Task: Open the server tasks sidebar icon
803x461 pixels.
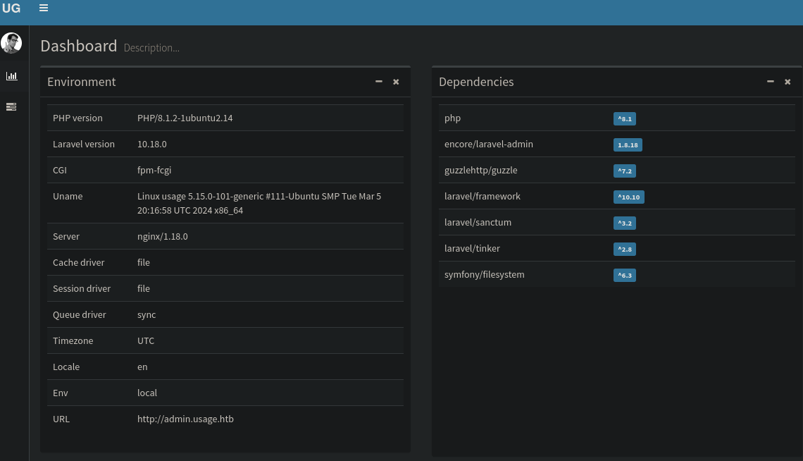Action: click(x=11, y=106)
